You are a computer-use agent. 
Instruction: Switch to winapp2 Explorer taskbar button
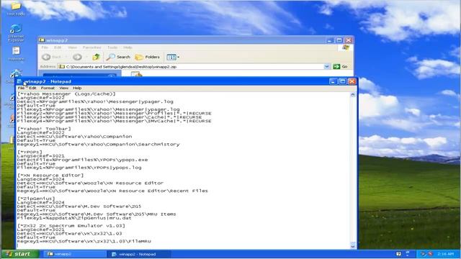point(75,254)
